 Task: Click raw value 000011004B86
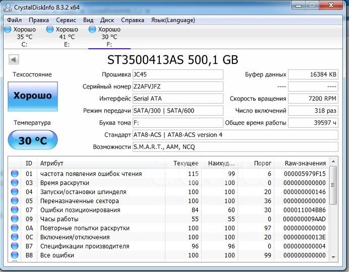coord(305,210)
